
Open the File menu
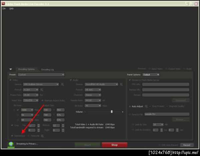tap(4, 9)
